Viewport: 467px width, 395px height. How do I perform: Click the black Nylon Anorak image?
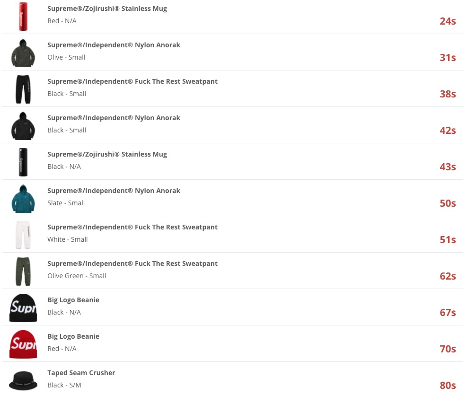[23, 126]
